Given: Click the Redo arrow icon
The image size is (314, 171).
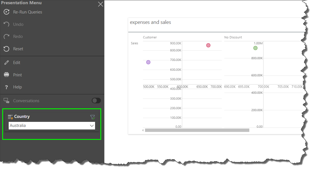Looking at the screenshot, I should coord(6,37).
